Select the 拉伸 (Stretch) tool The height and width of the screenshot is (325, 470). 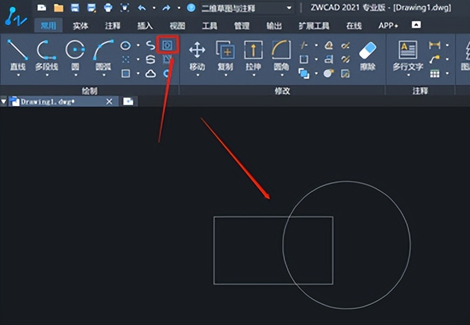(x=254, y=55)
